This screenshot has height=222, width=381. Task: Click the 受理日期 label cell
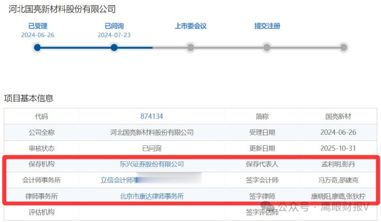pos(262,132)
